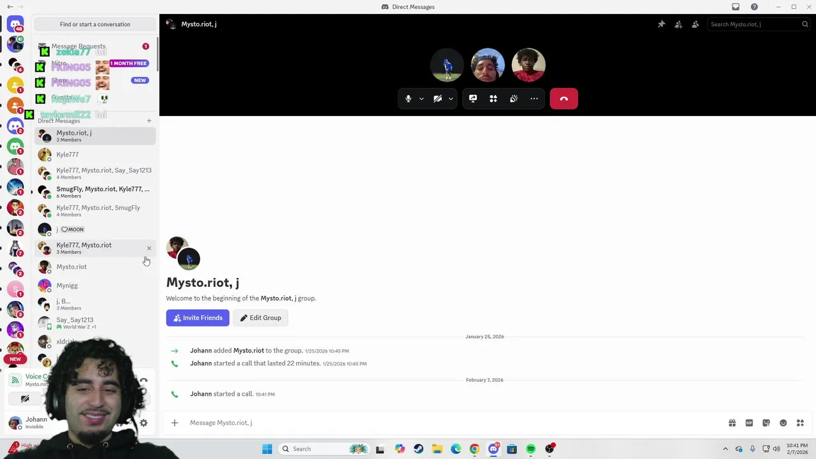
Task: Open Google Chrome from the taskbar
Action: click(474, 449)
